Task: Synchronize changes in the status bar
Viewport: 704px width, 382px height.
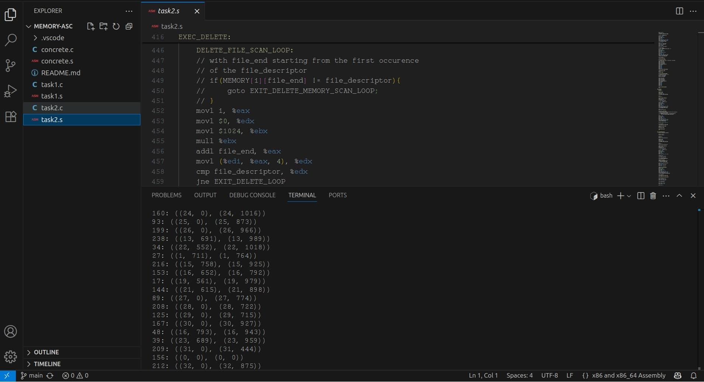Action: [50, 376]
